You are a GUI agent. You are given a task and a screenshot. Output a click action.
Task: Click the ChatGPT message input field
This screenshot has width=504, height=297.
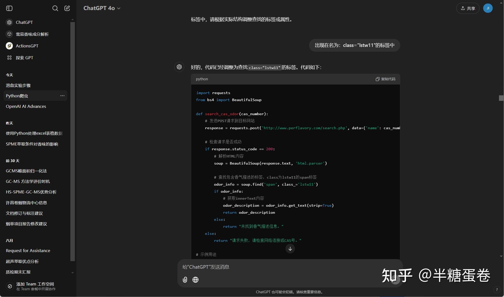point(276,267)
